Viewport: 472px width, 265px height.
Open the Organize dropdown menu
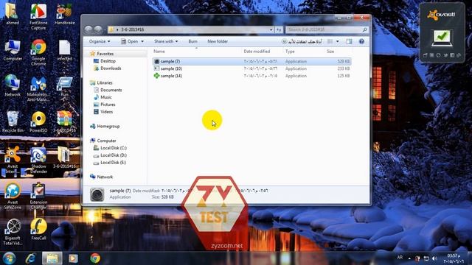point(100,41)
